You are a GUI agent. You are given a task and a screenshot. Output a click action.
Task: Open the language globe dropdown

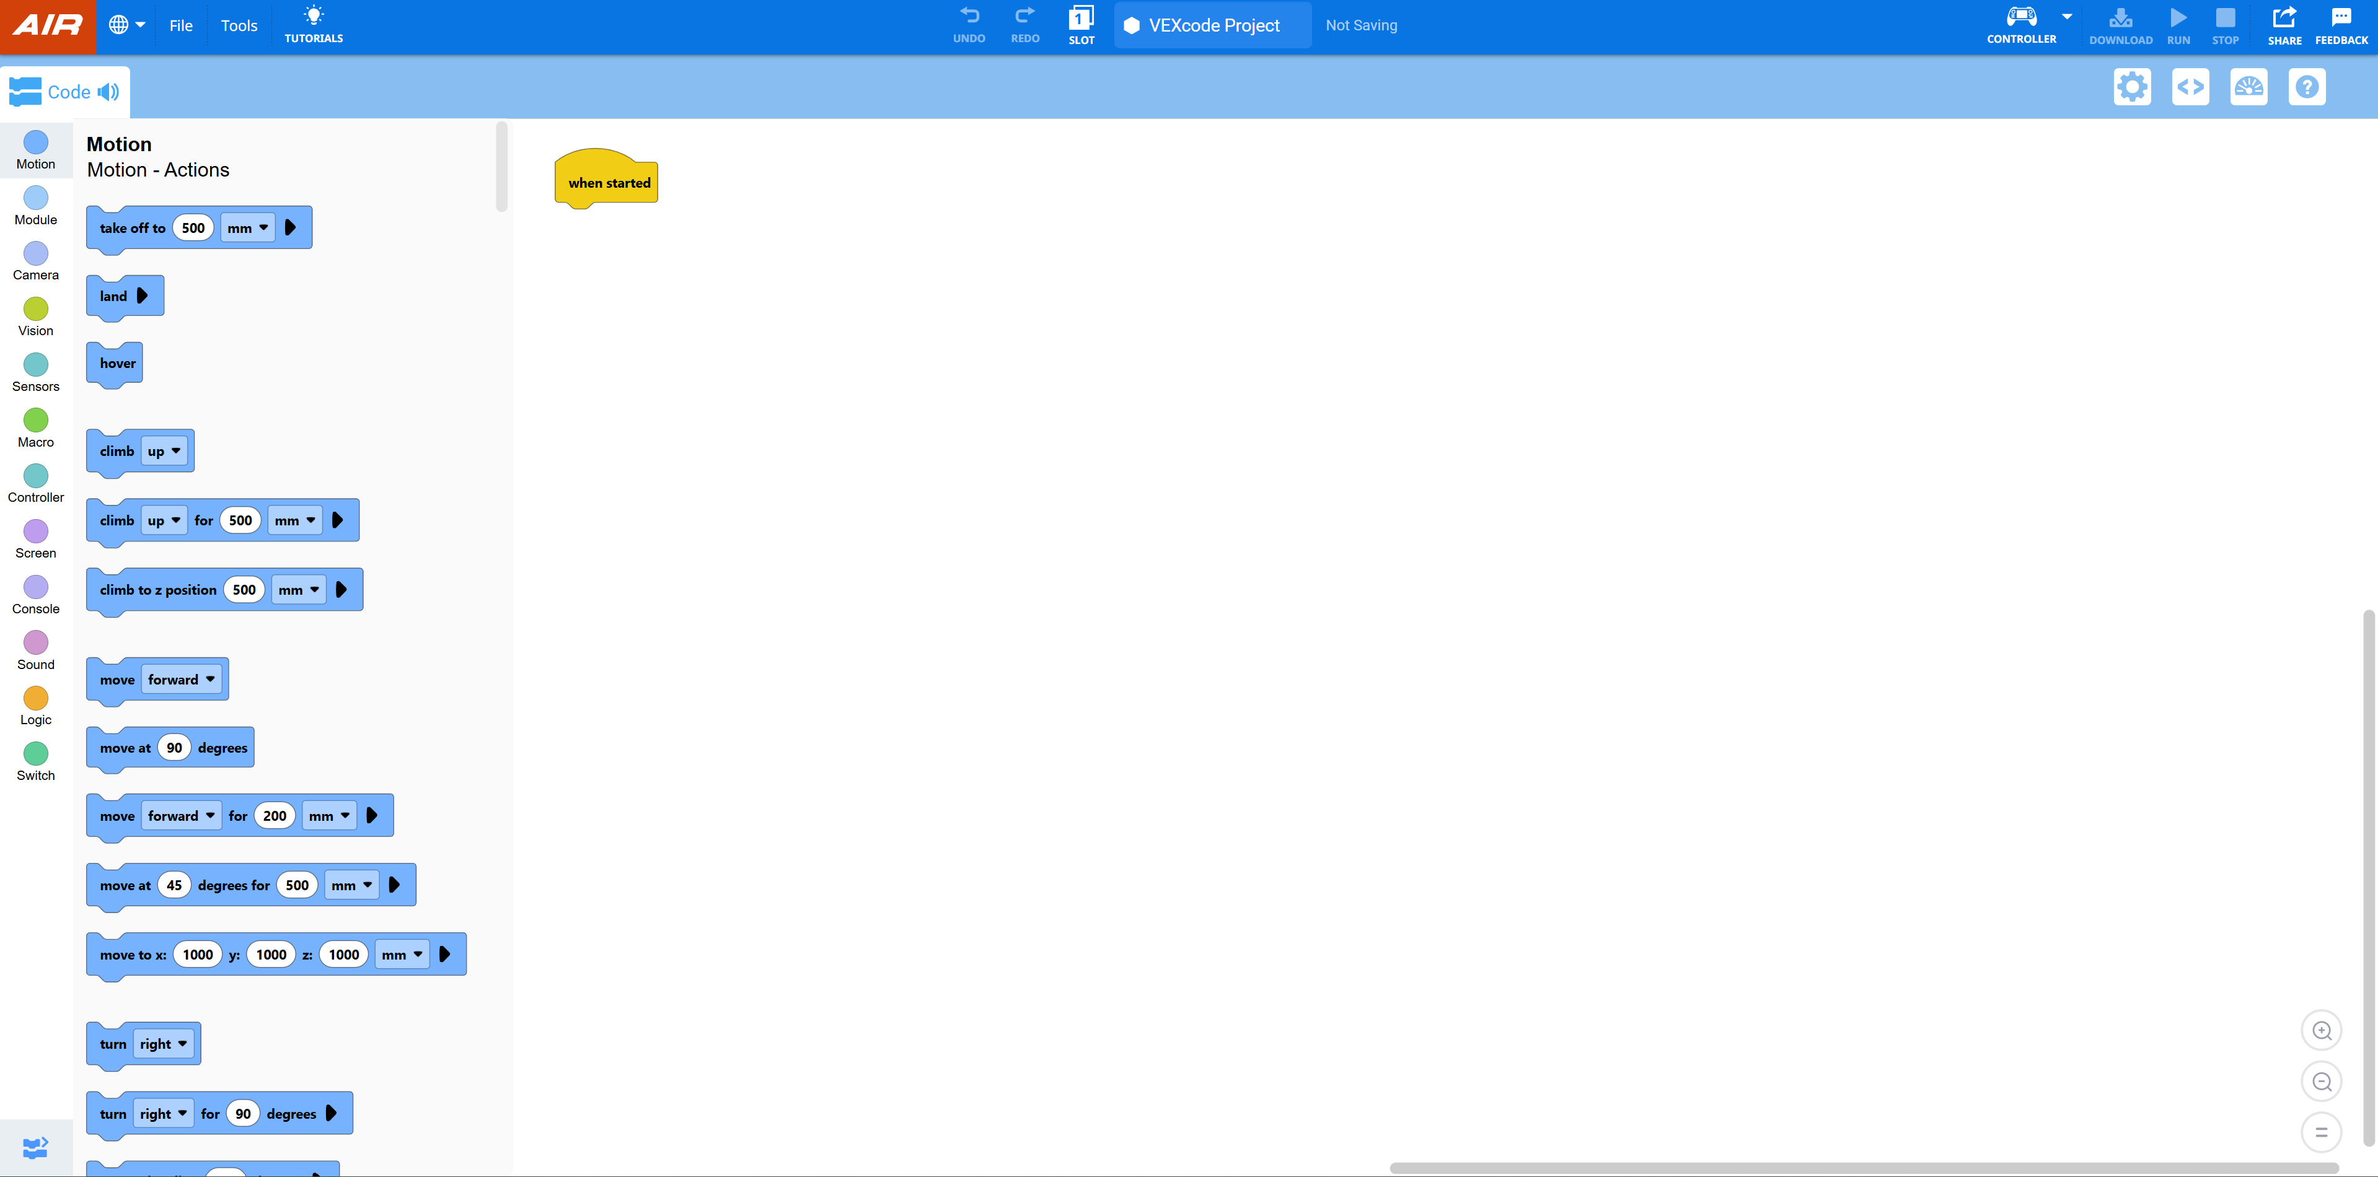tap(126, 25)
